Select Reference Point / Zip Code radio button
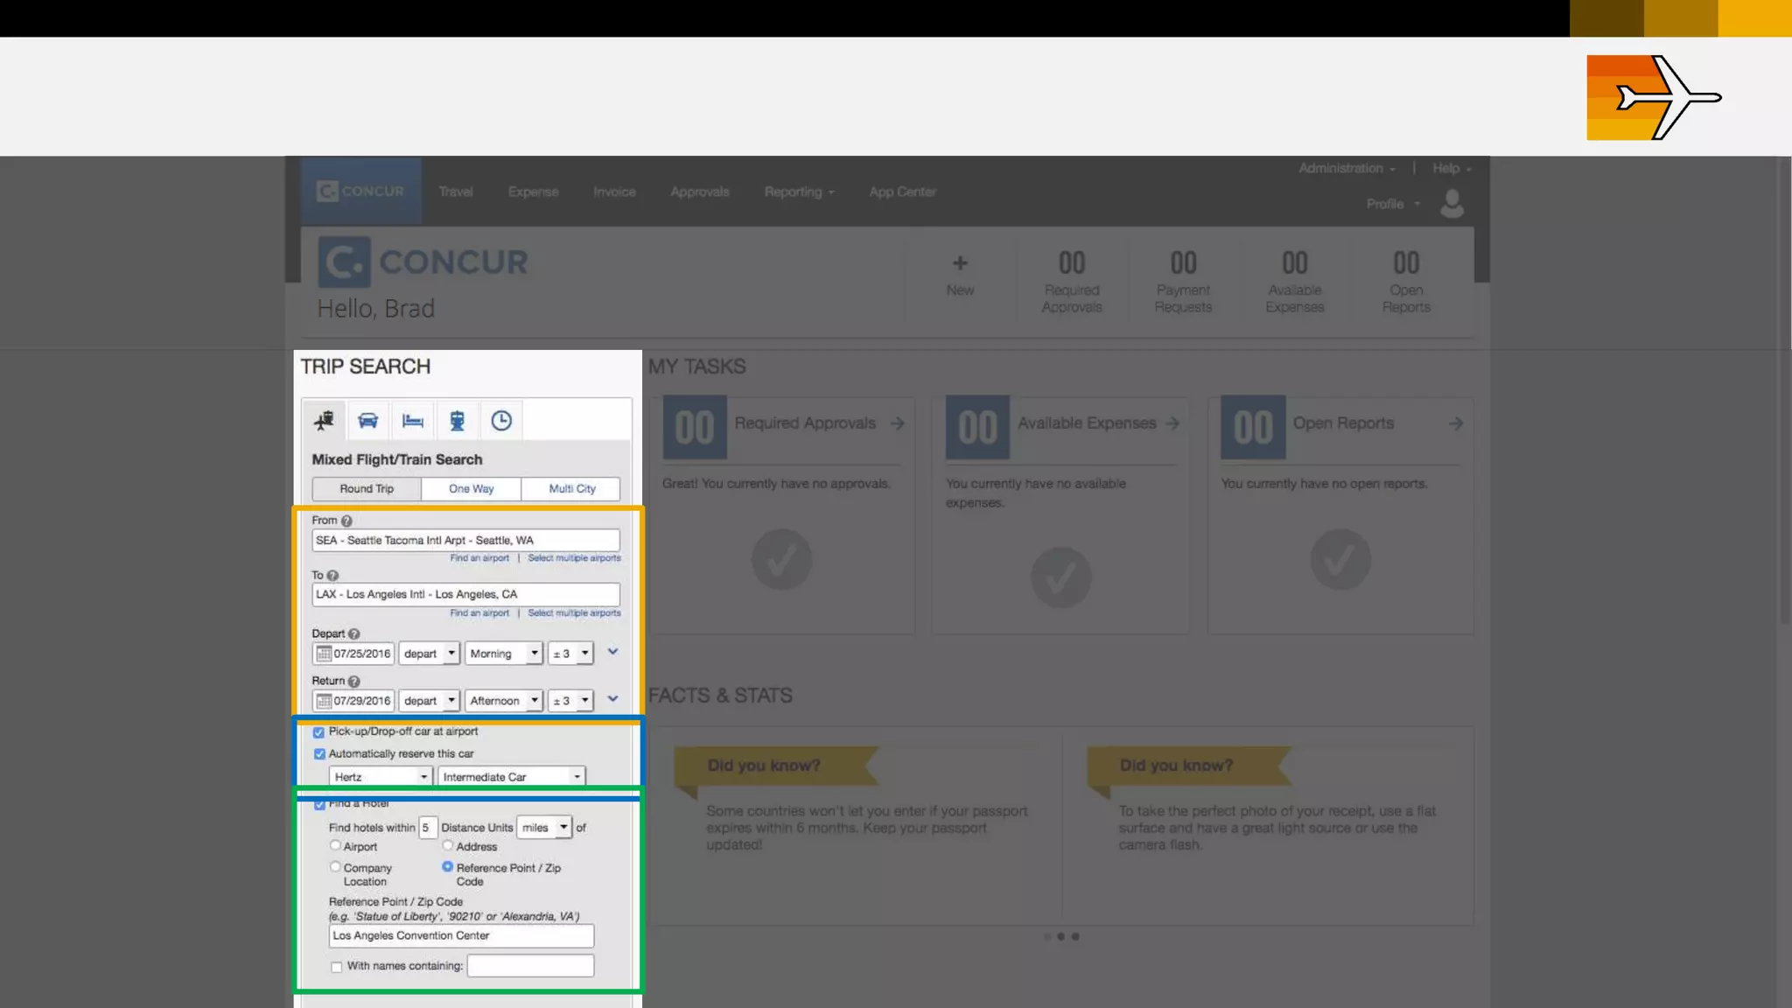Viewport: 1792px width, 1008px height. [x=448, y=867]
